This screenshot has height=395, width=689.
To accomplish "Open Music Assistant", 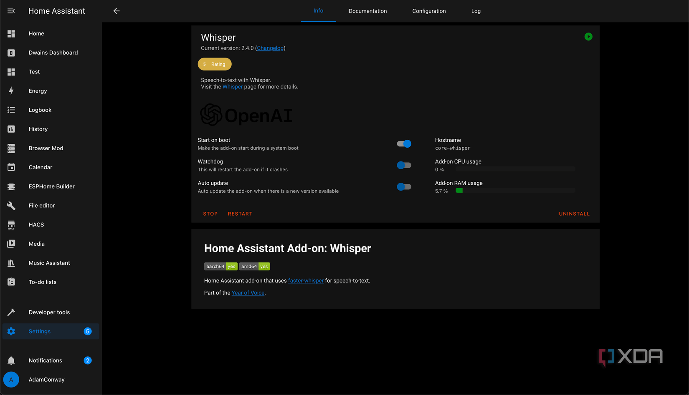I will click(49, 263).
